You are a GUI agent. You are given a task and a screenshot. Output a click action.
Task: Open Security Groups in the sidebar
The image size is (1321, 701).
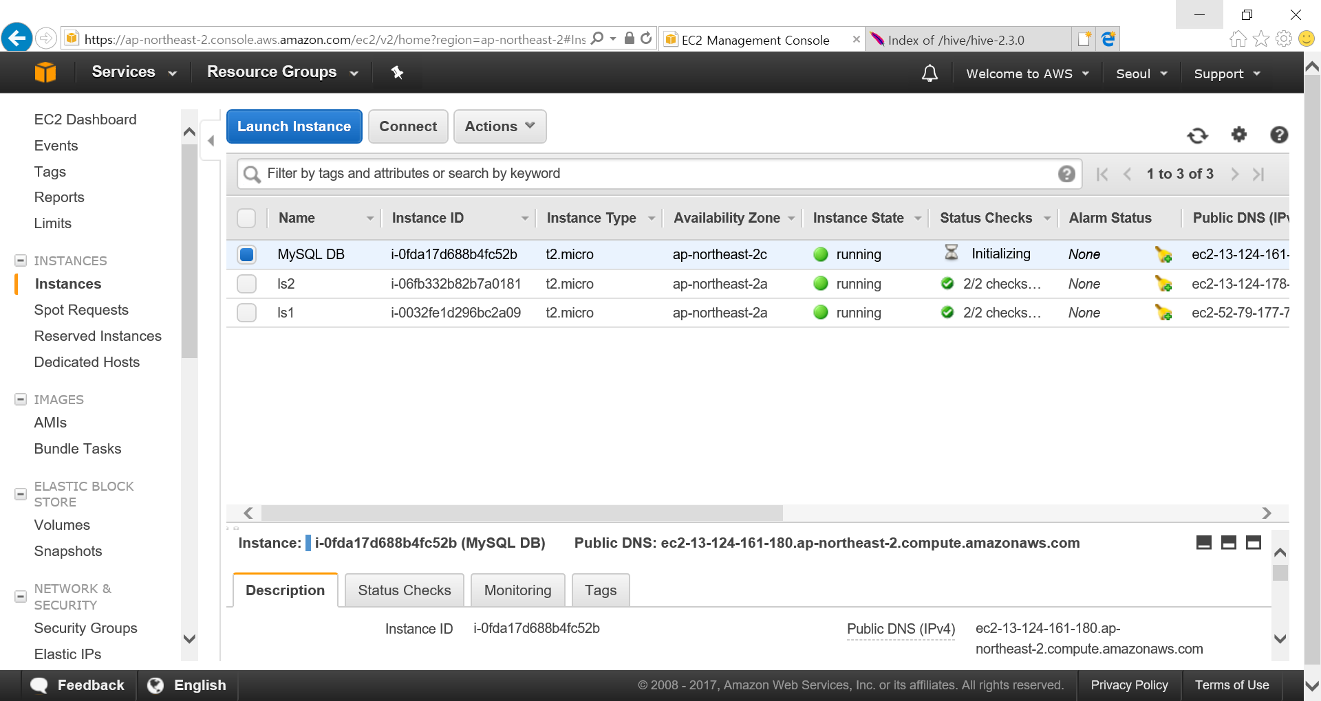point(86,628)
